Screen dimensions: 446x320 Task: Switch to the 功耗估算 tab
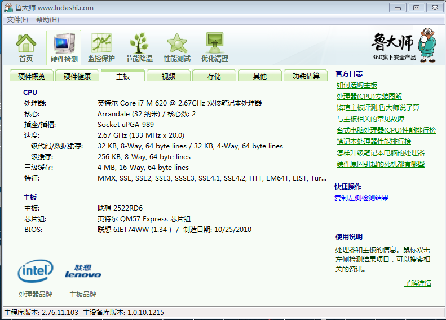pos(306,76)
